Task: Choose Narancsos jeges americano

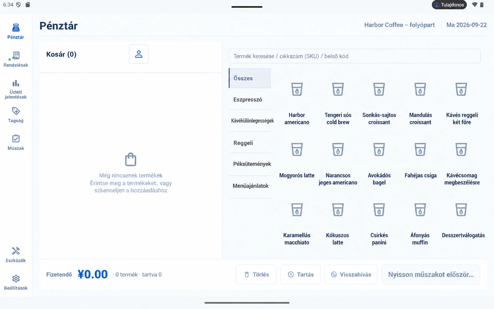Action: 338,164
